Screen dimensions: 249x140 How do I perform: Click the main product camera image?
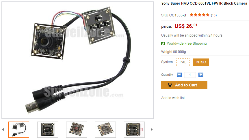pyautogui.click(x=77, y=60)
